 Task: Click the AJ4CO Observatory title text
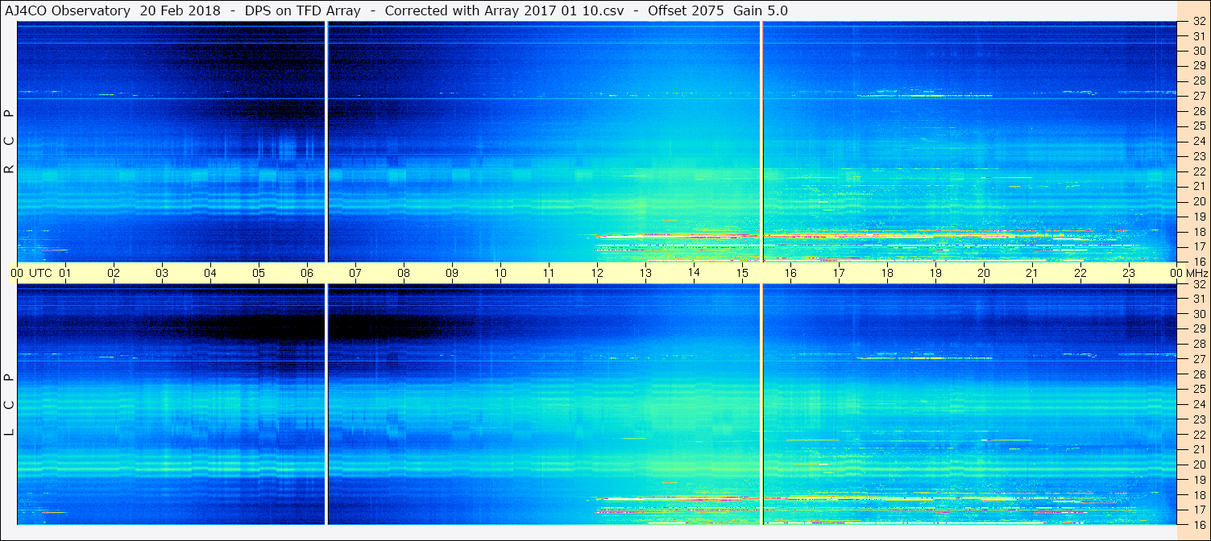point(68,11)
